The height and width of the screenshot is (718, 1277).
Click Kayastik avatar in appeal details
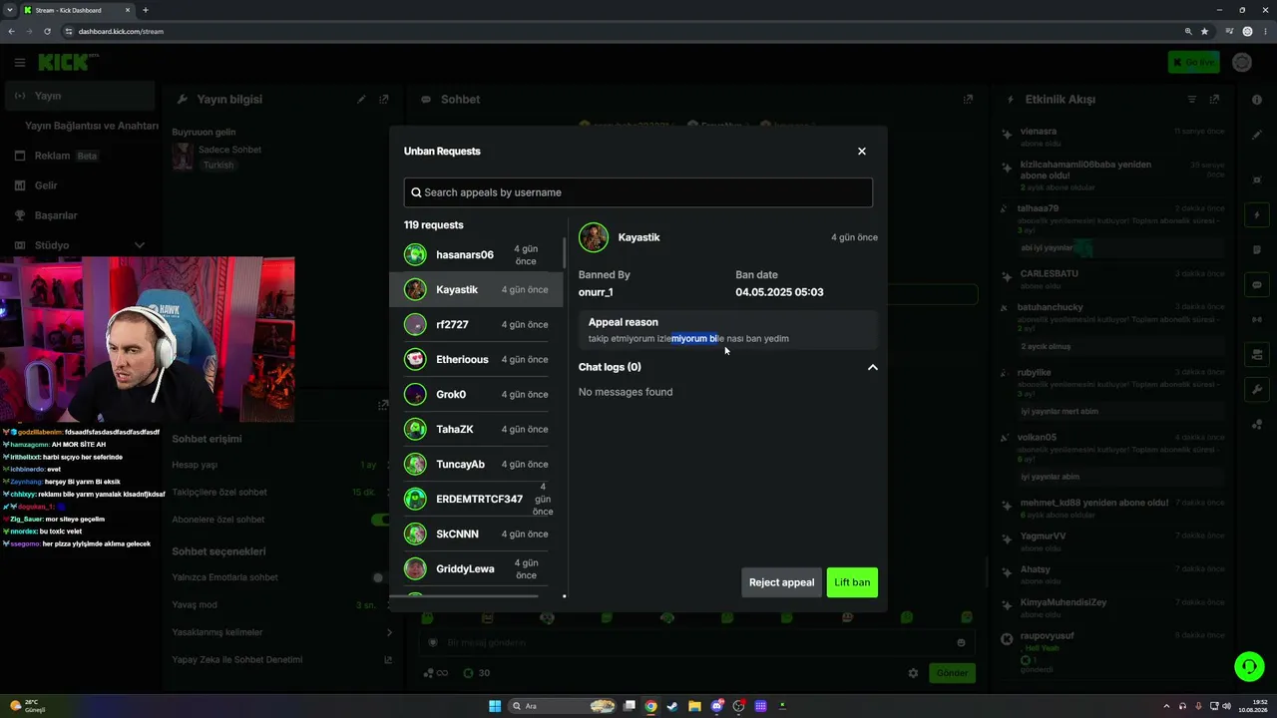594,237
